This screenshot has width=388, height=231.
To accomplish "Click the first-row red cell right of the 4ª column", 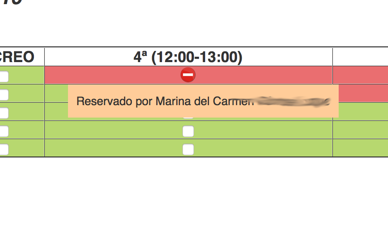I will (361, 75).
